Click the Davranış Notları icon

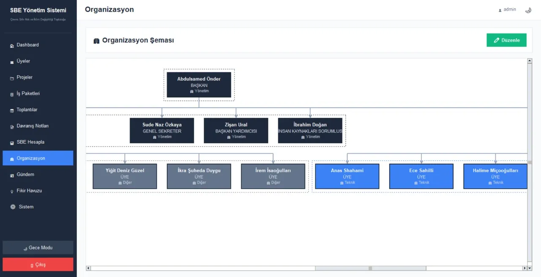click(x=12, y=127)
